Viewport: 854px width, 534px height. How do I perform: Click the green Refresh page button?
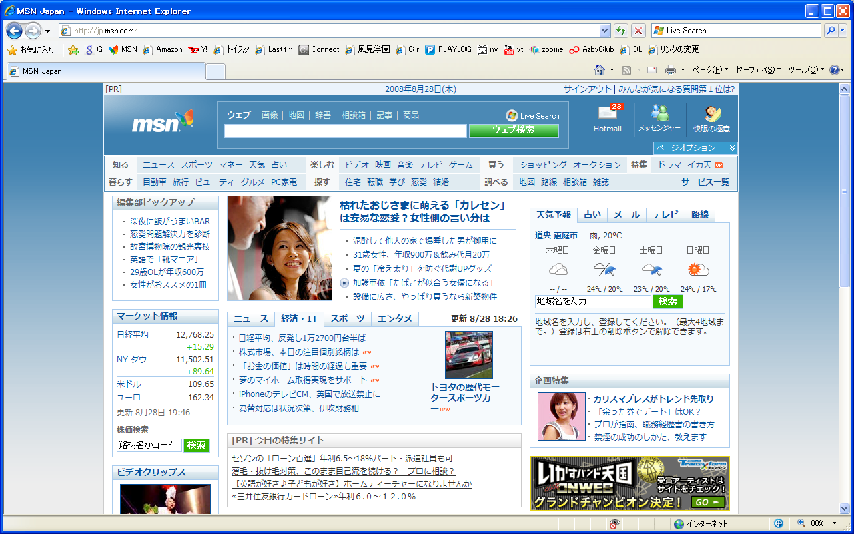621,31
